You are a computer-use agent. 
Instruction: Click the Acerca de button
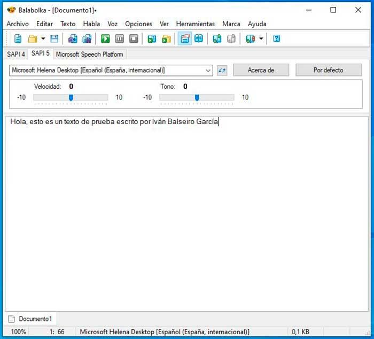[x=261, y=70]
